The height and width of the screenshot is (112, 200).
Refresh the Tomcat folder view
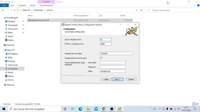point(142,10)
